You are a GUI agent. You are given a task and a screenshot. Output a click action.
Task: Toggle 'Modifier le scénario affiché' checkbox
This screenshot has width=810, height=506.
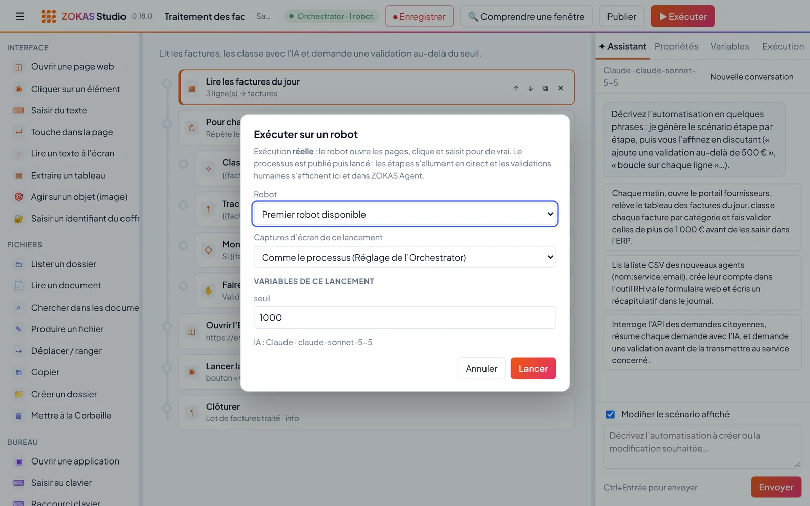point(611,414)
